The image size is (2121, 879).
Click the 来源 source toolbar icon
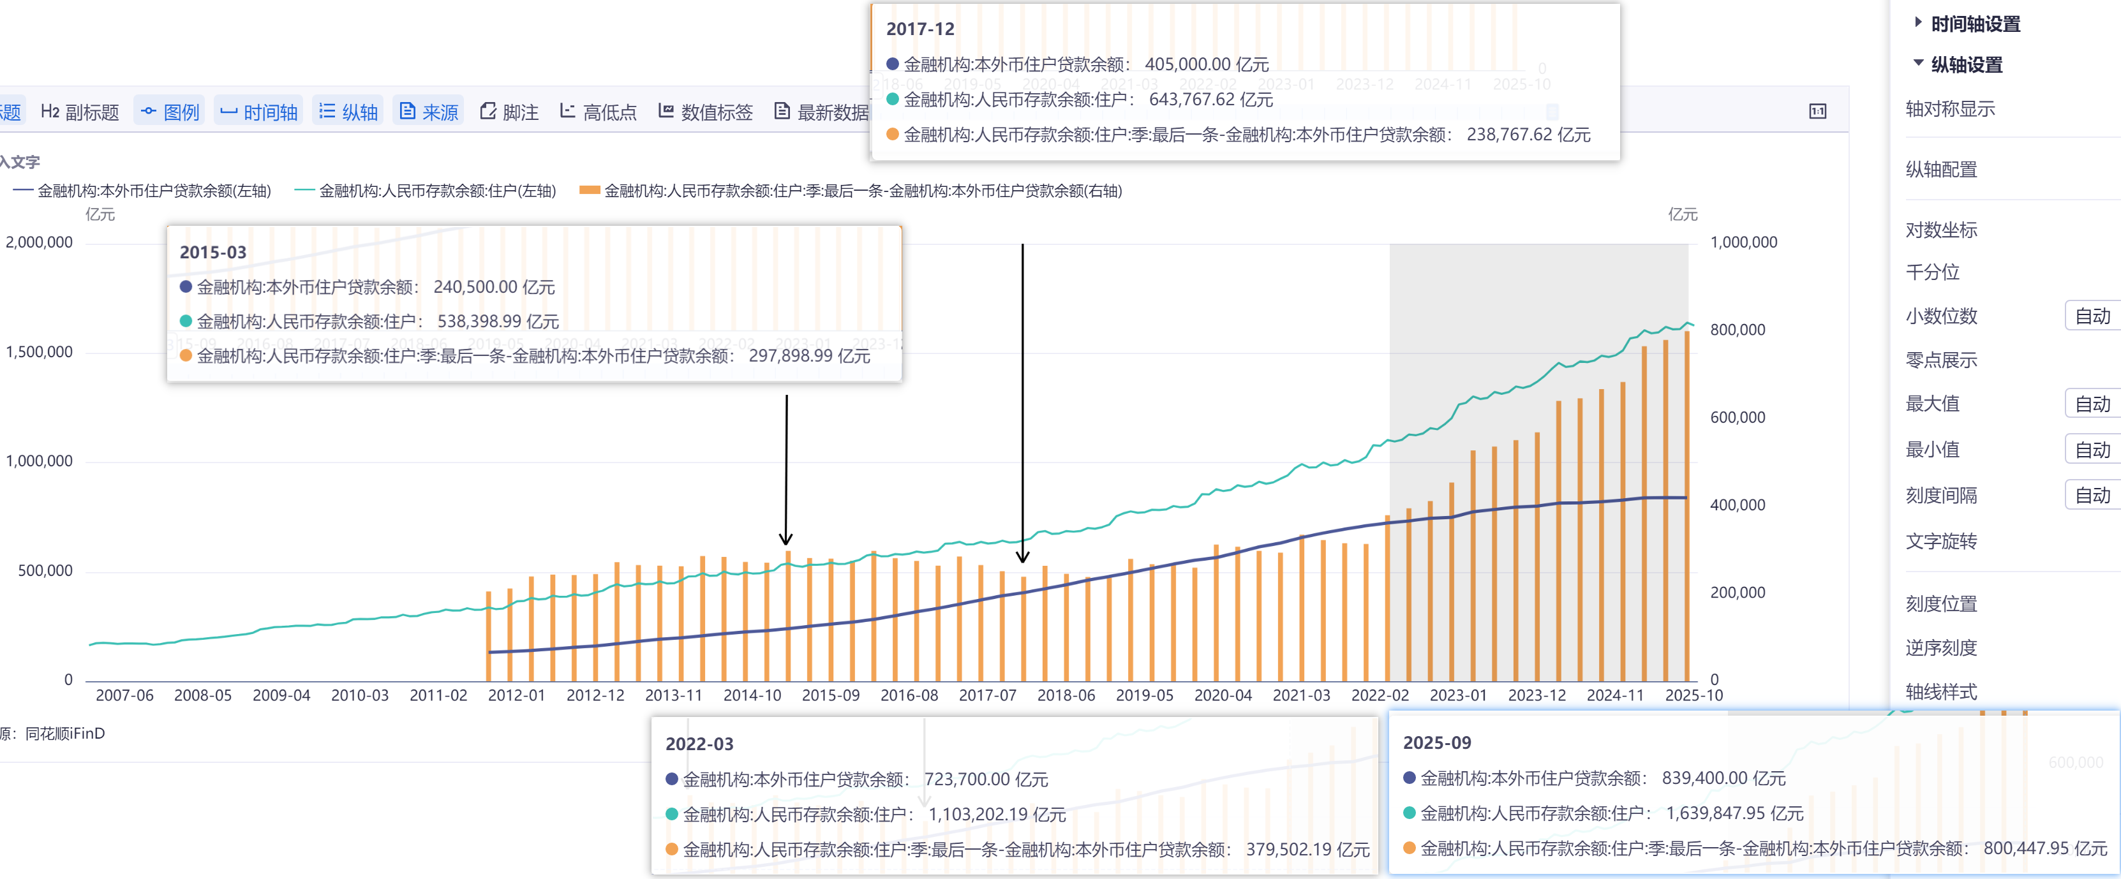pyautogui.click(x=408, y=111)
